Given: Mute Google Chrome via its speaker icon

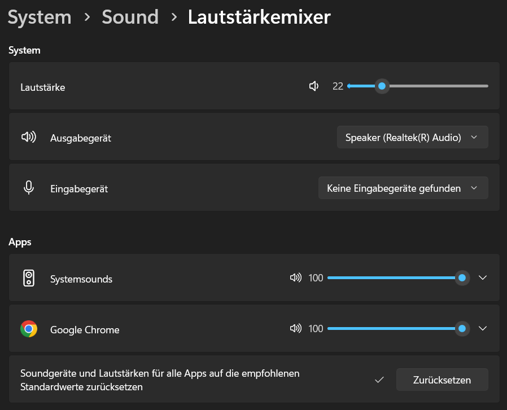Looking at the screenshot, I should [295, 329].
